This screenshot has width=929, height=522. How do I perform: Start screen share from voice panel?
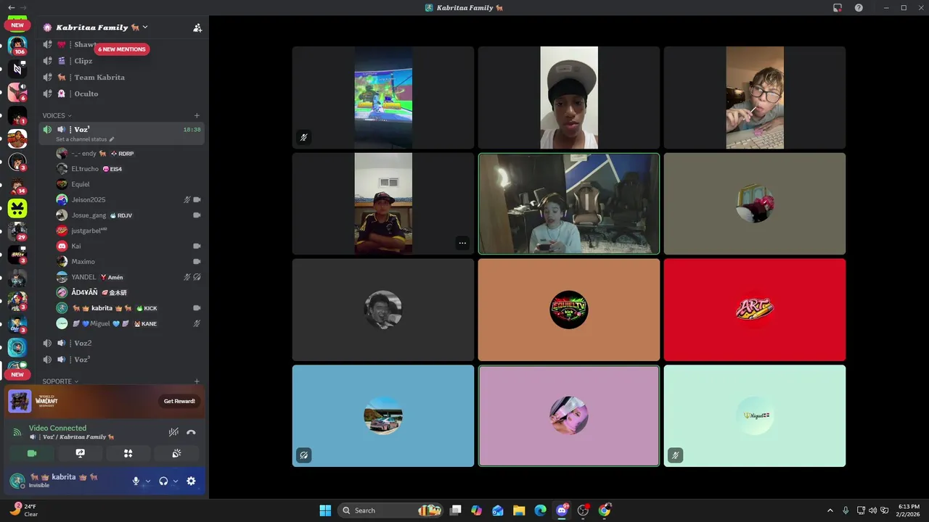click(x=81, y=453)
